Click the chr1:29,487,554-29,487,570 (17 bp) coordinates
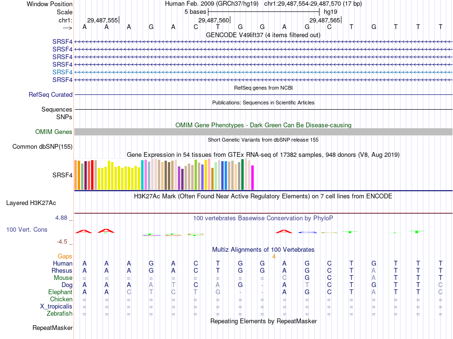The image size is (453, 339). [313, 4]
